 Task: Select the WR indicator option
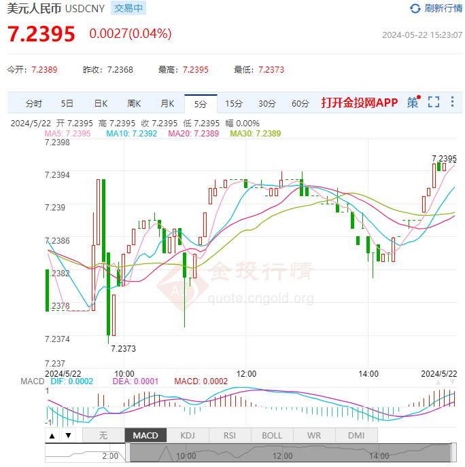click(x=314, y=436)
